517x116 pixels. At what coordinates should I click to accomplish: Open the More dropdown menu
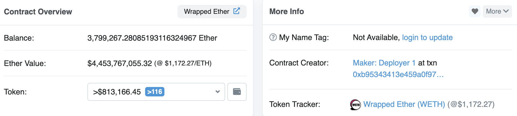click(x=497, y=11)
